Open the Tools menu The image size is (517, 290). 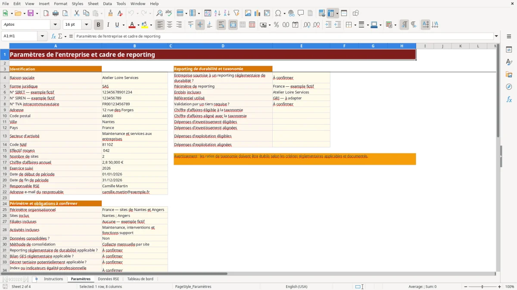(x=121, y=3)
